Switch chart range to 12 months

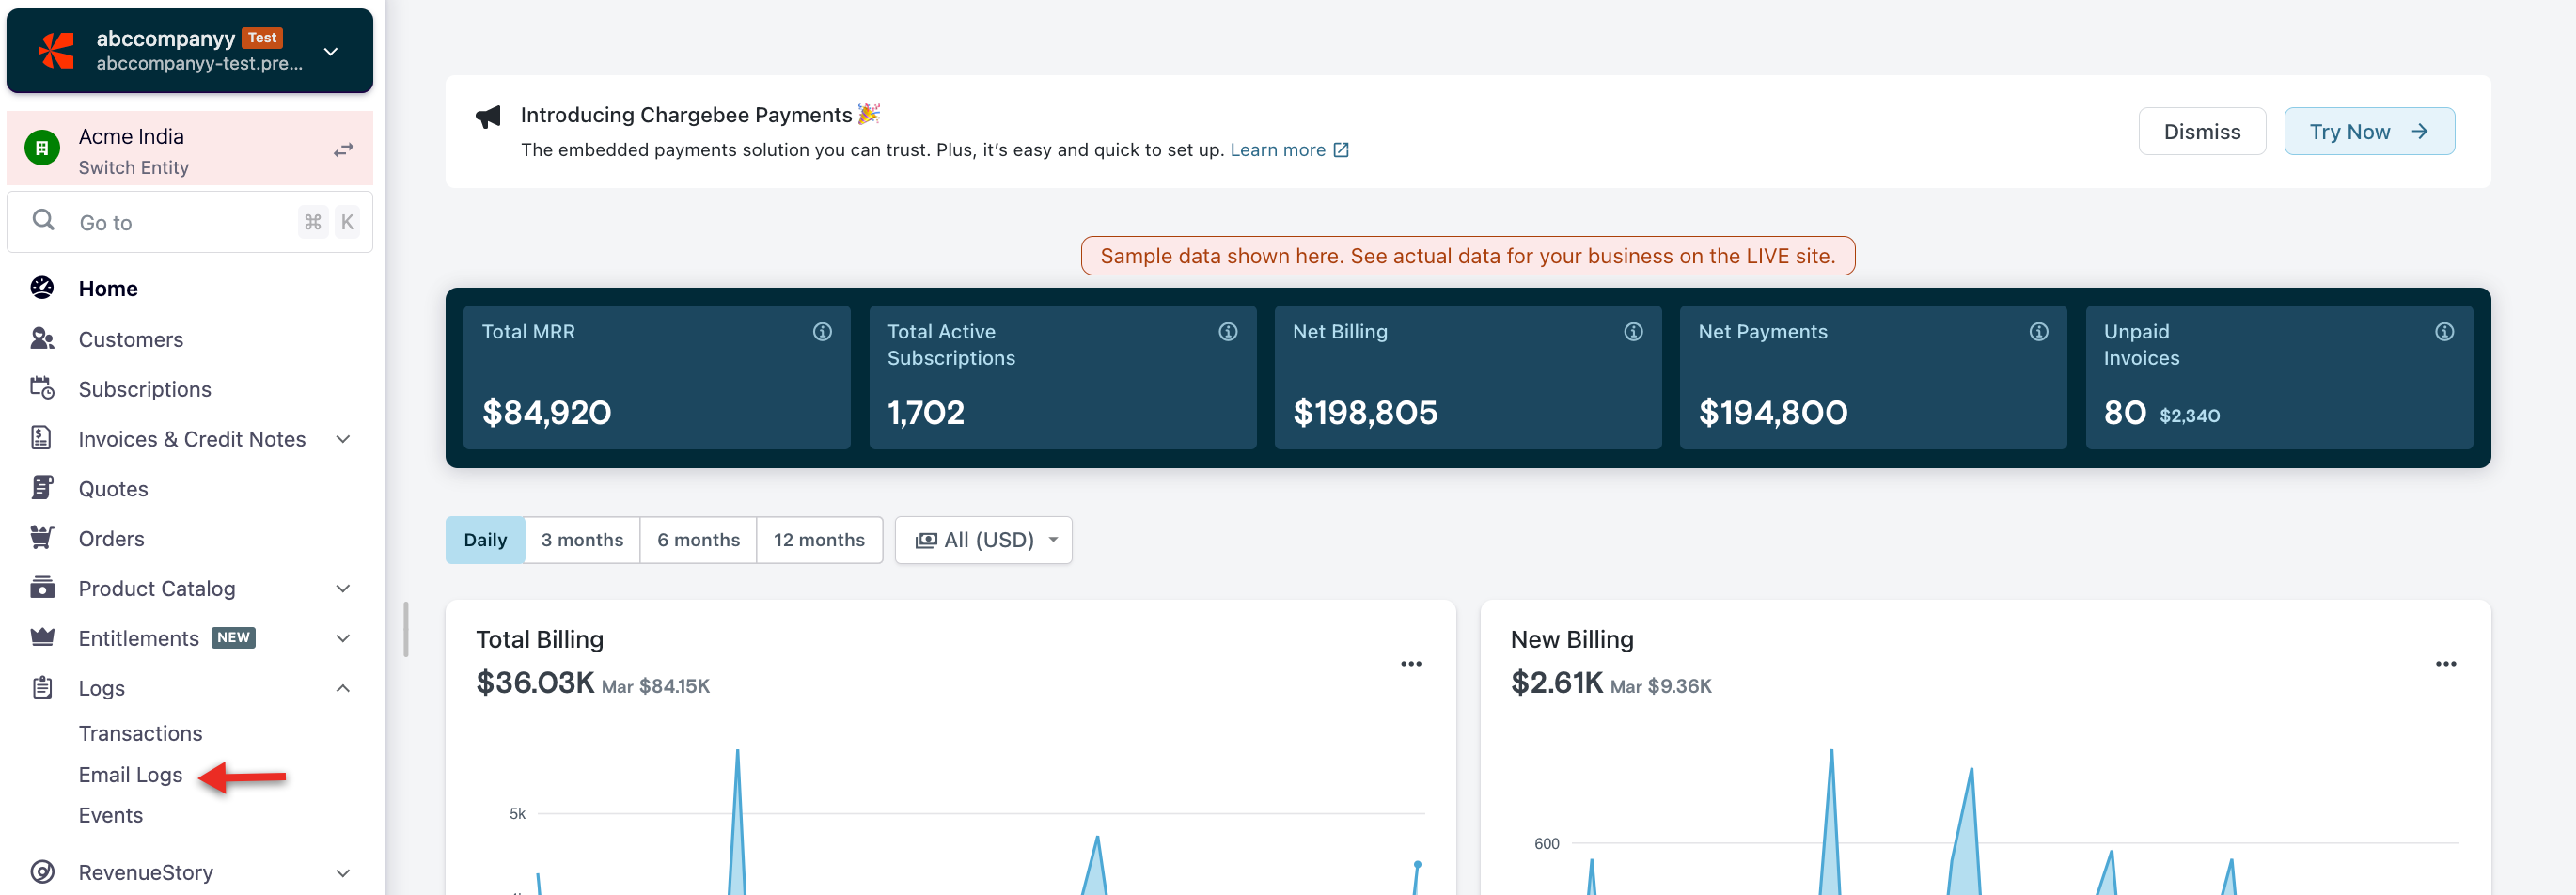819,540
